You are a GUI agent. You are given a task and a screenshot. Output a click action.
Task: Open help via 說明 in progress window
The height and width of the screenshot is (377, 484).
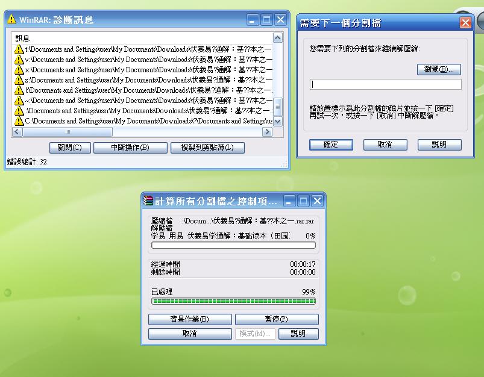[298, 333]
